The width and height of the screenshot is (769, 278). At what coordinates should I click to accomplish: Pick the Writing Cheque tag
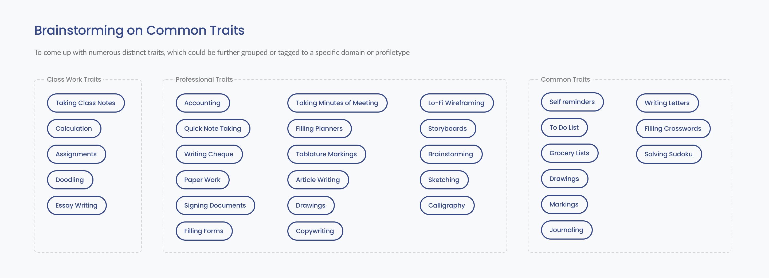209,154
